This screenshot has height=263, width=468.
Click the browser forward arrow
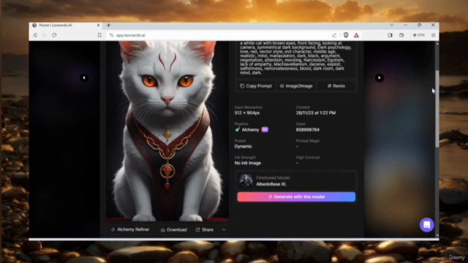44,35
